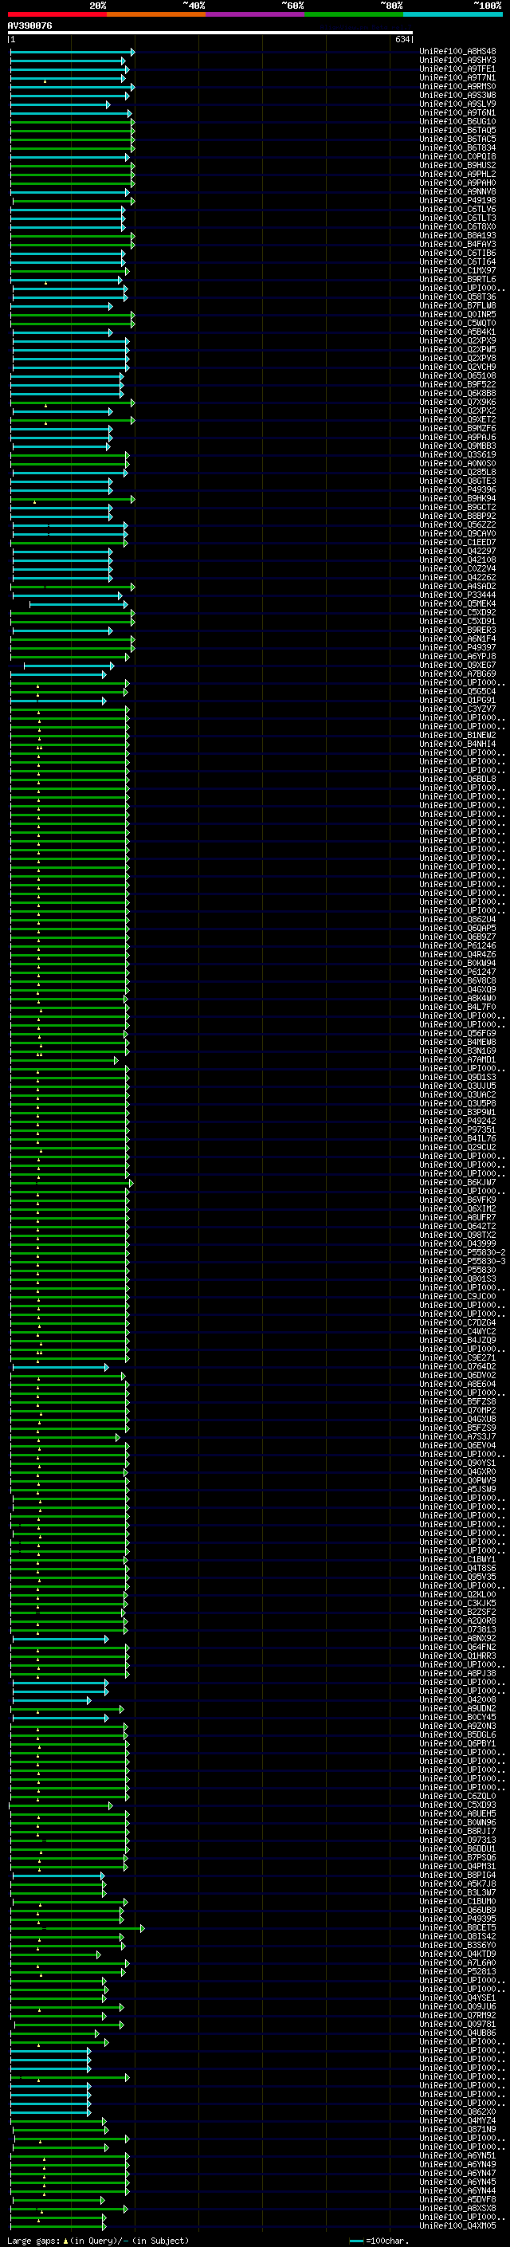Click the cyan ~100% identity legend segment
510x2247 pixels.
point(453,14)
